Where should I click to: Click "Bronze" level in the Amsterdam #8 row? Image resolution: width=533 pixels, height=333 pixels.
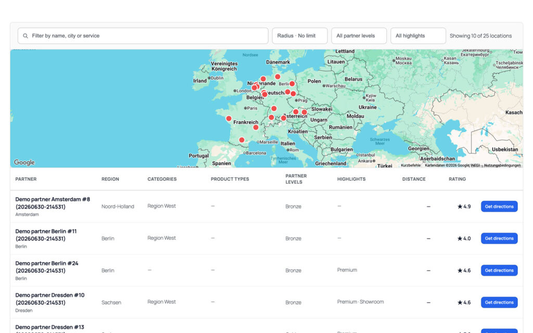coord(294,206)
